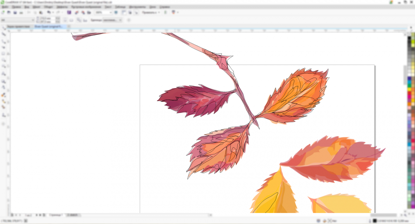Click the Save icon in the toolbar
This screenshot has height=224, width=415.
coord(15,12)
